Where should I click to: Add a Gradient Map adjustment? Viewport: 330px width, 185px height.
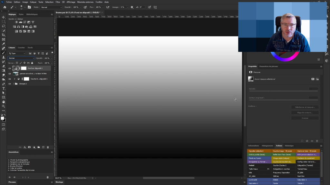tap(33, 31)
